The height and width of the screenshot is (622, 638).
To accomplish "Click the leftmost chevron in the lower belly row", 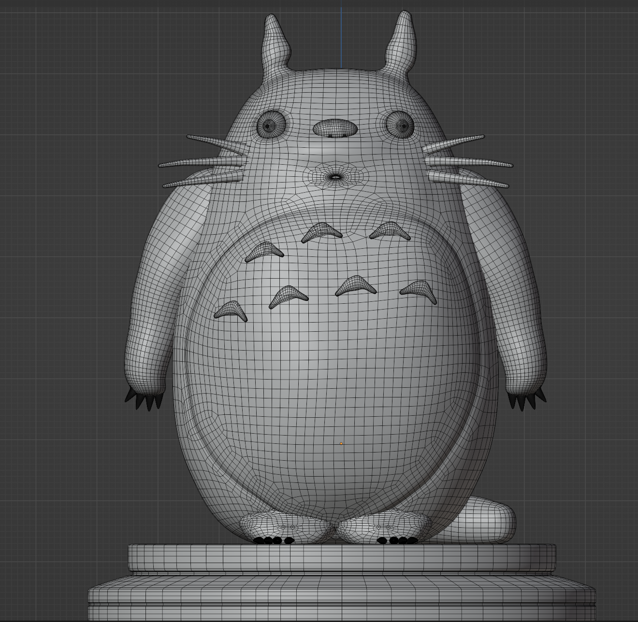I will (231, 311).
